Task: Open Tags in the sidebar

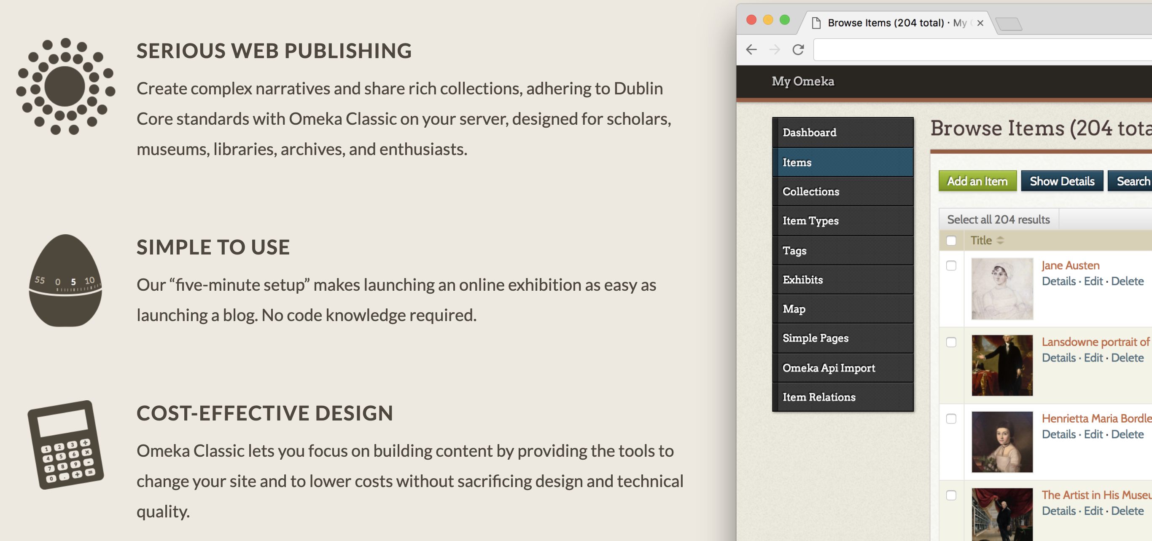Action: [x=842, y=250]
